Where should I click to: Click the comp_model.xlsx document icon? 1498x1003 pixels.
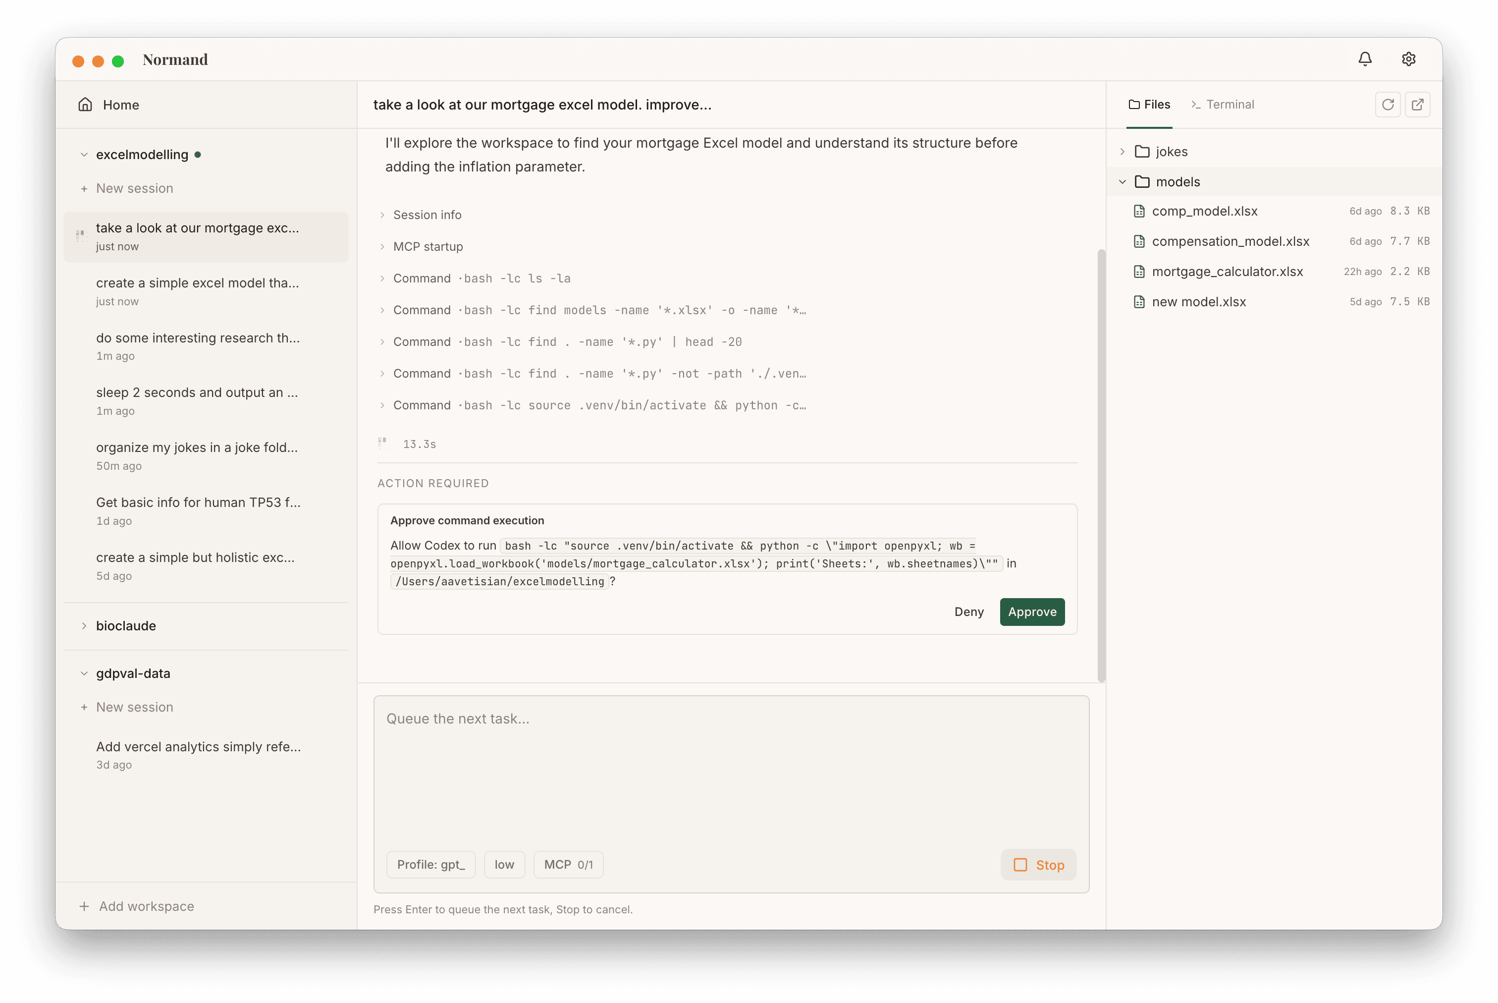coord(1139,211)
